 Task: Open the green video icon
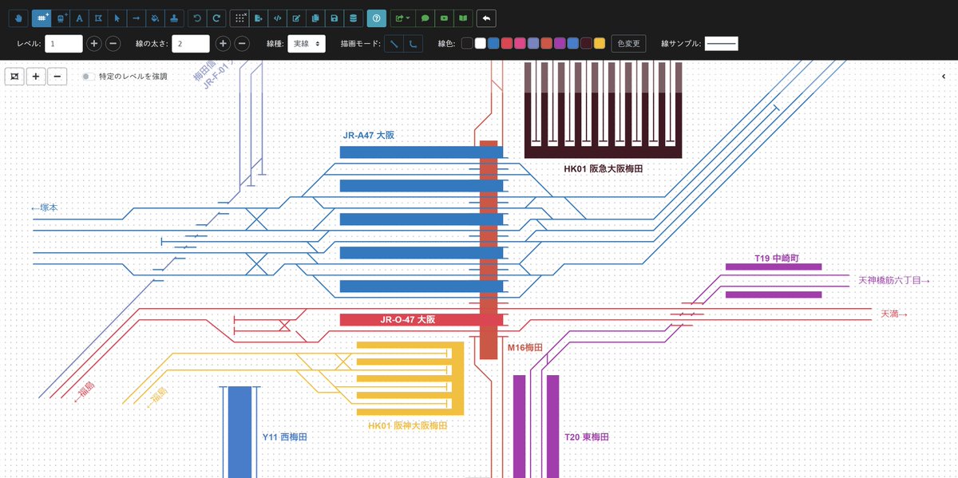click(445, 18)
